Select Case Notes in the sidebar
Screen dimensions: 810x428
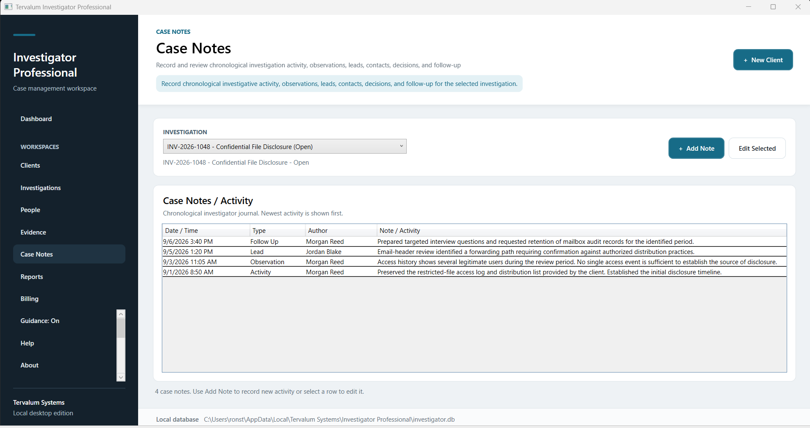69,254
